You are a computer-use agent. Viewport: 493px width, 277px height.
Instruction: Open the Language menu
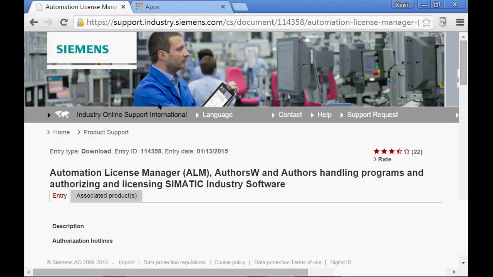pyautogui.click(x=217, y=115)
